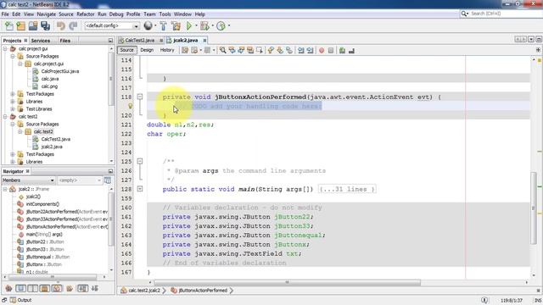Open the Debug menu
This screenshot has width=543, height=305.
coord(116,14)
